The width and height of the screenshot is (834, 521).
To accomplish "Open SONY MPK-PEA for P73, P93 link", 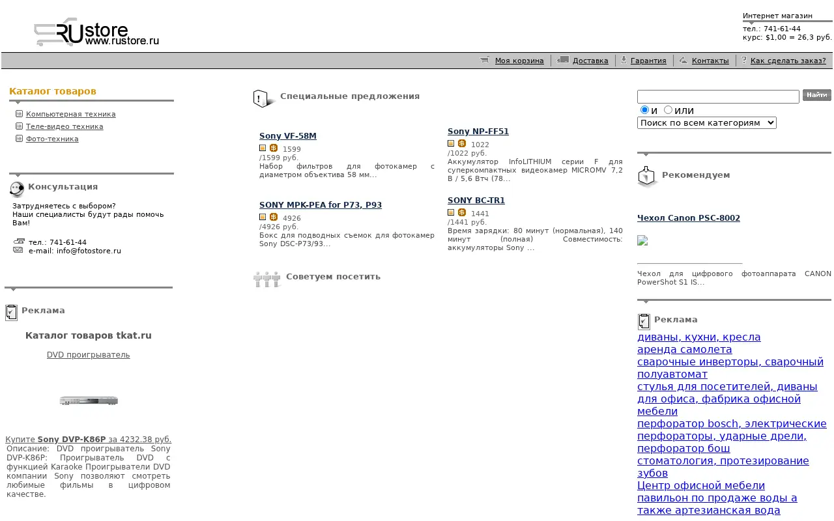I will click(321, 205).
